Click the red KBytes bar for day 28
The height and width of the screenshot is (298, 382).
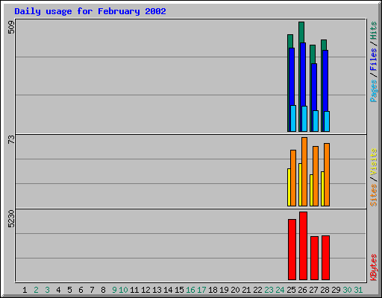coord(326,258)
